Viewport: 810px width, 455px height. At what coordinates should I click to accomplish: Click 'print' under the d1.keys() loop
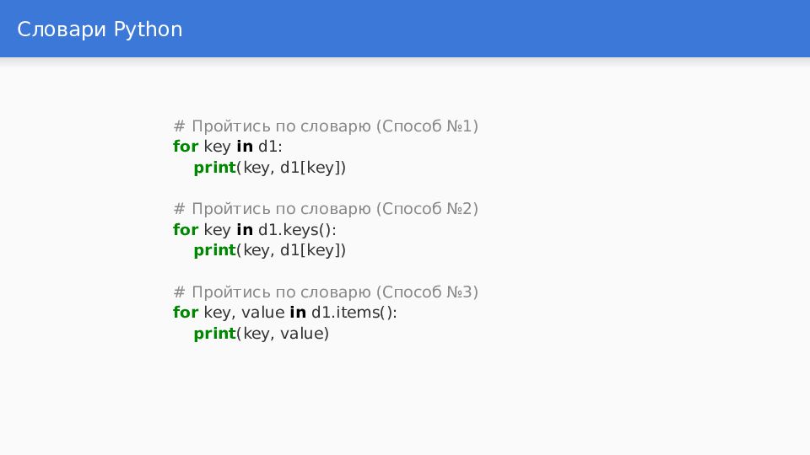coord(214,250)
